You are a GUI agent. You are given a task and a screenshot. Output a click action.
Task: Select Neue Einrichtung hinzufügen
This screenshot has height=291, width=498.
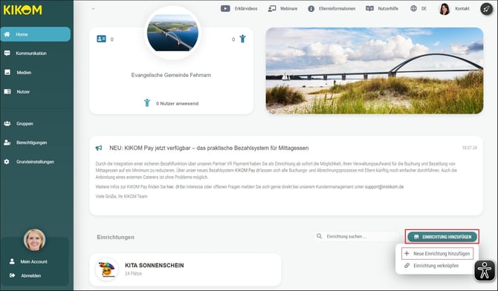coord(438,254)
